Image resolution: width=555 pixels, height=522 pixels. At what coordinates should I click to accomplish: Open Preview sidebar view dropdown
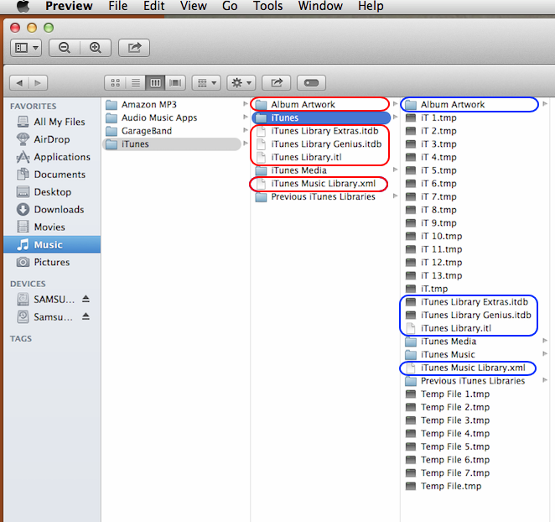[27, 48]
